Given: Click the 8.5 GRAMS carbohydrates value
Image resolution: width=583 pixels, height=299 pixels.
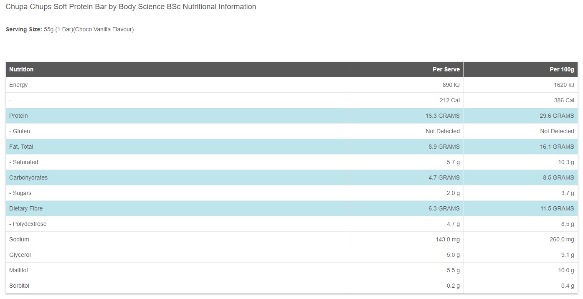Looking at the screenshot, I should (559, 177).
